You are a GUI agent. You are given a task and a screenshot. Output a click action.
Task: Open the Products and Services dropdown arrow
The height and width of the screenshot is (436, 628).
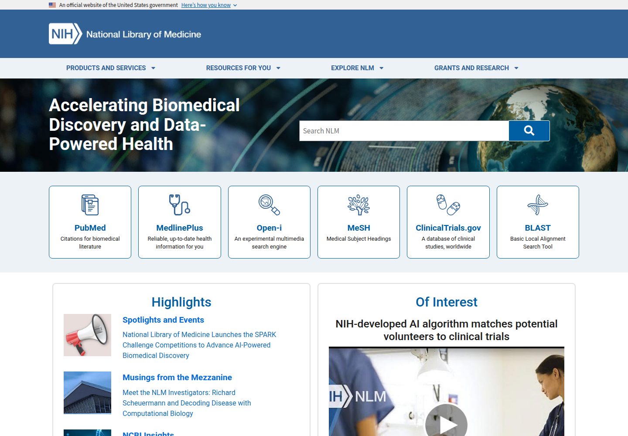[x=153, y=68]
